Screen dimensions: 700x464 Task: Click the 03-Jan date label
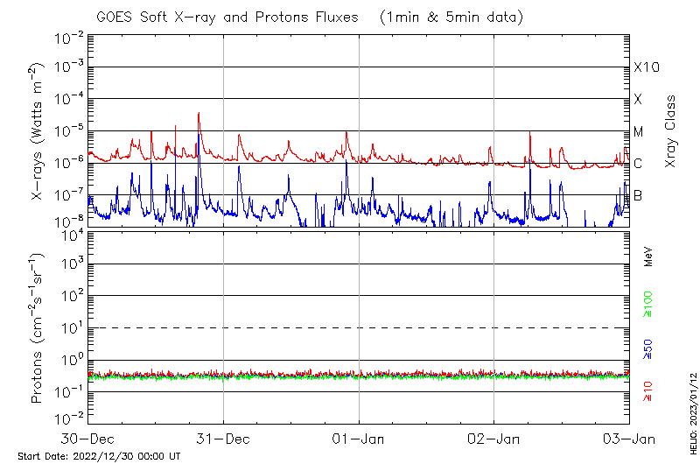(629, 437)
